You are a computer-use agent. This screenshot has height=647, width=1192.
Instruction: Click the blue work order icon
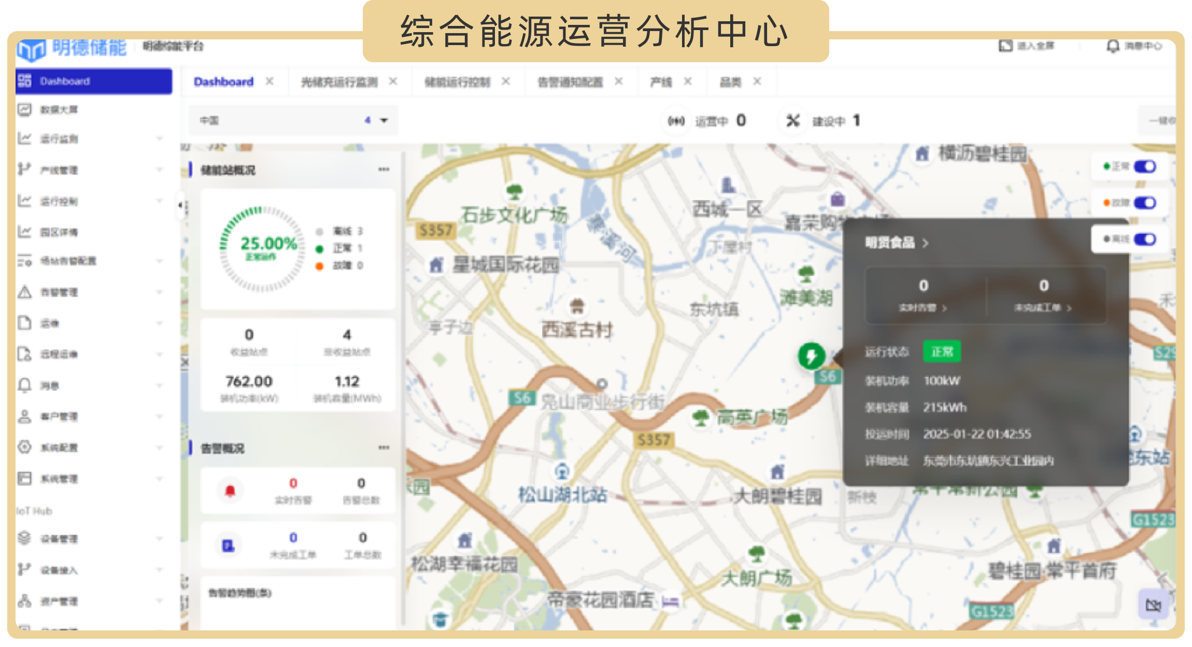[229, 545]
